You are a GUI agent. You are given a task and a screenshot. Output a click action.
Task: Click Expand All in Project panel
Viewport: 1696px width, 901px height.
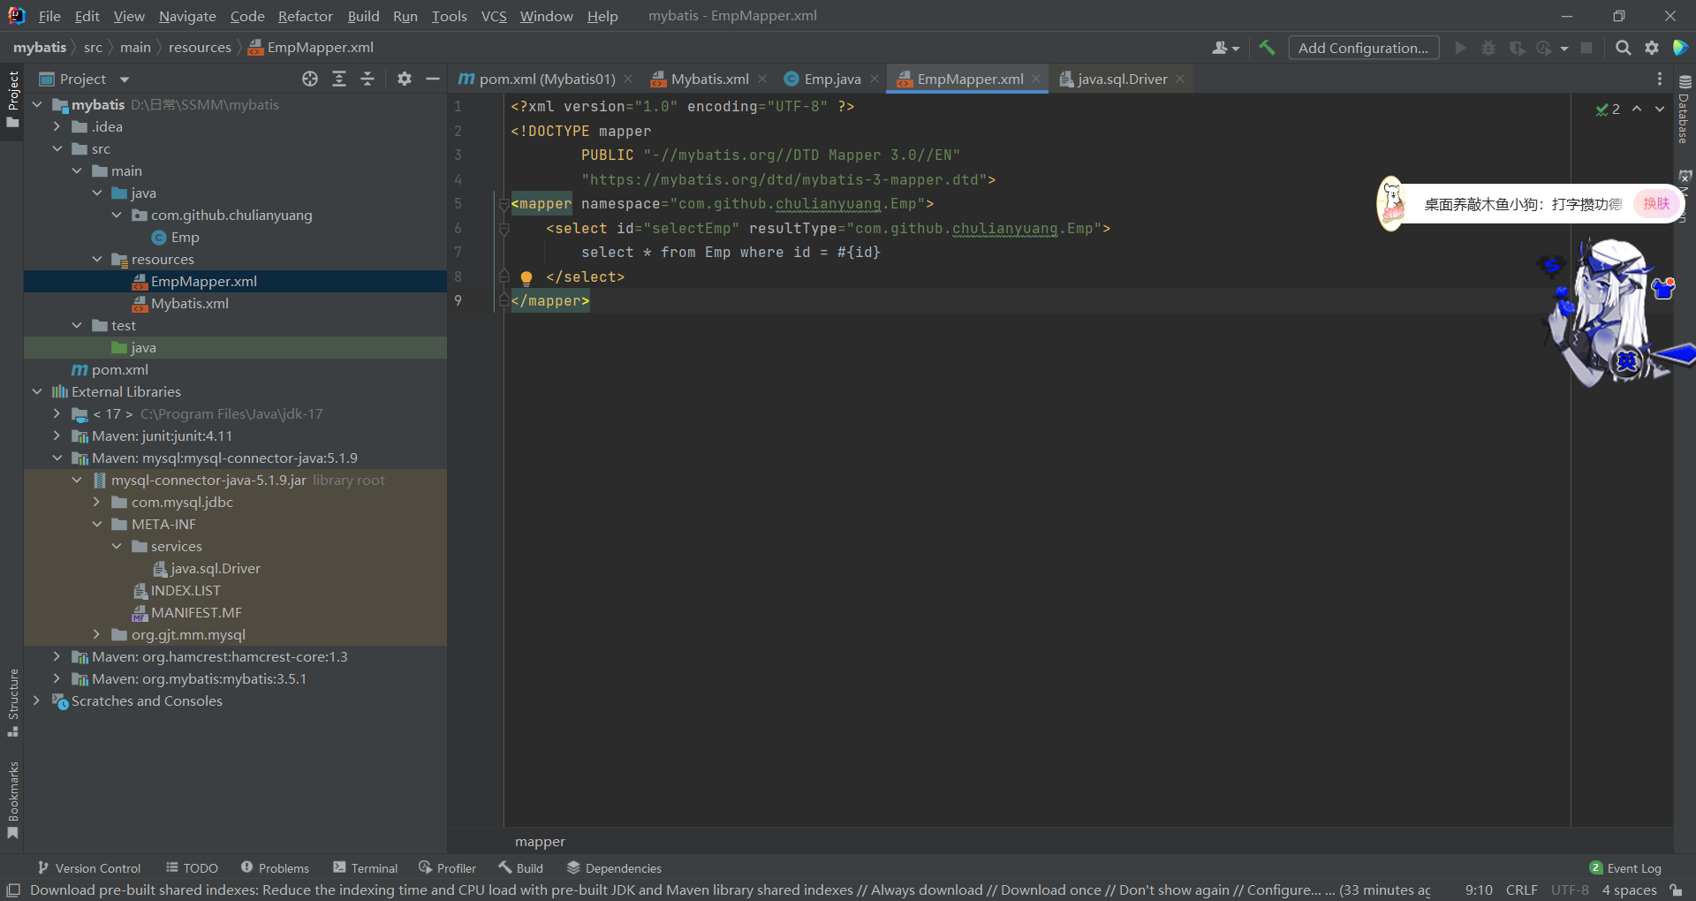[339, 79]
